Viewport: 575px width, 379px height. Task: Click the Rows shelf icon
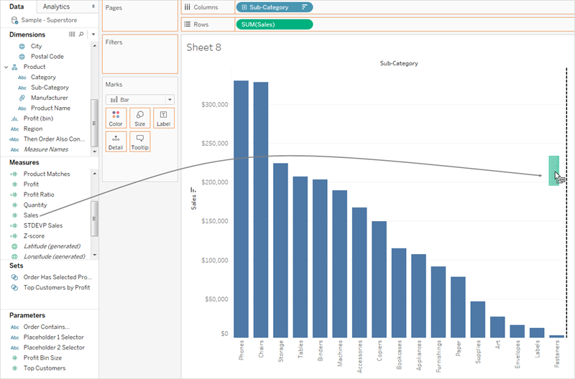click(x=188, y=24)
